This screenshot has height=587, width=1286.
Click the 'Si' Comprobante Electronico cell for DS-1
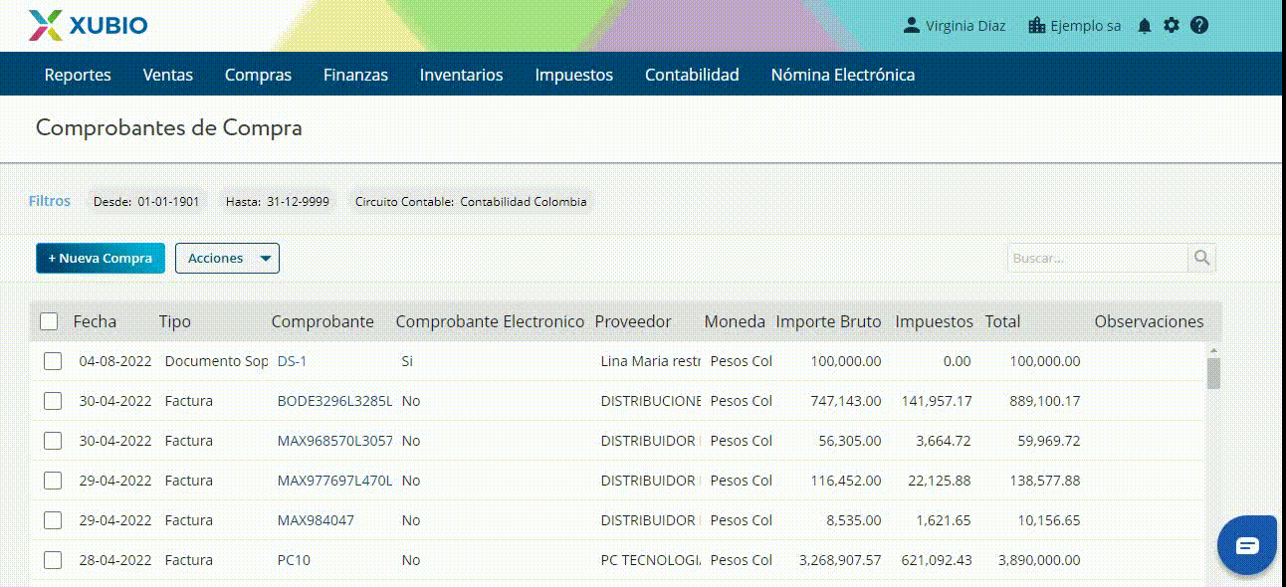(407, 361)
